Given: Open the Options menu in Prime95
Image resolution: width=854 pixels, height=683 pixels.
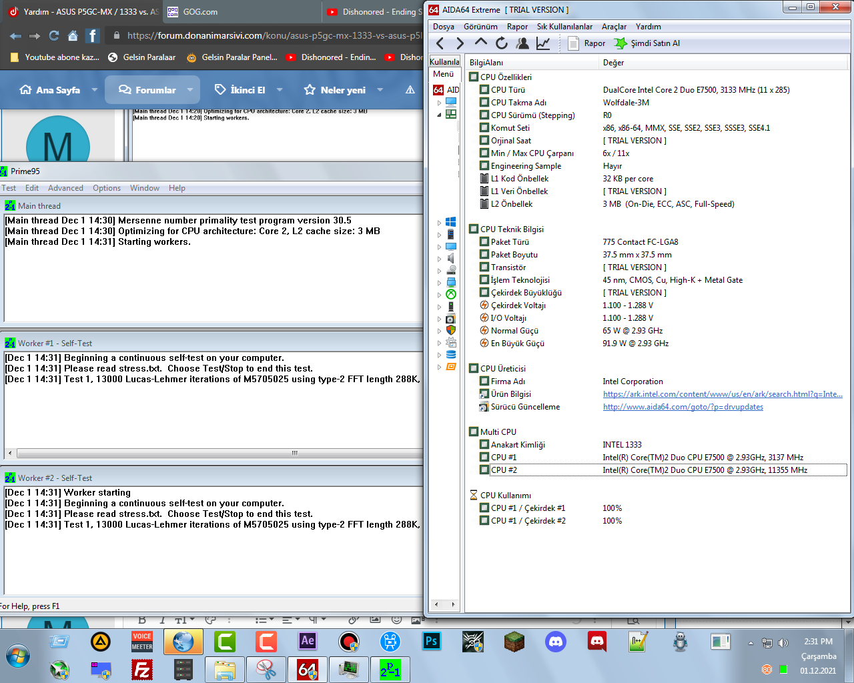Looking at the screenshot, I should 107,188.
